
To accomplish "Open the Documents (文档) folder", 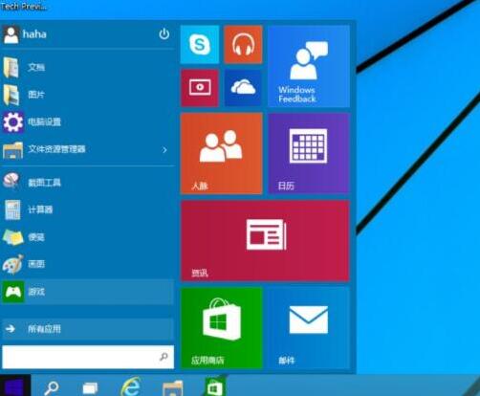I will point(88,67).
